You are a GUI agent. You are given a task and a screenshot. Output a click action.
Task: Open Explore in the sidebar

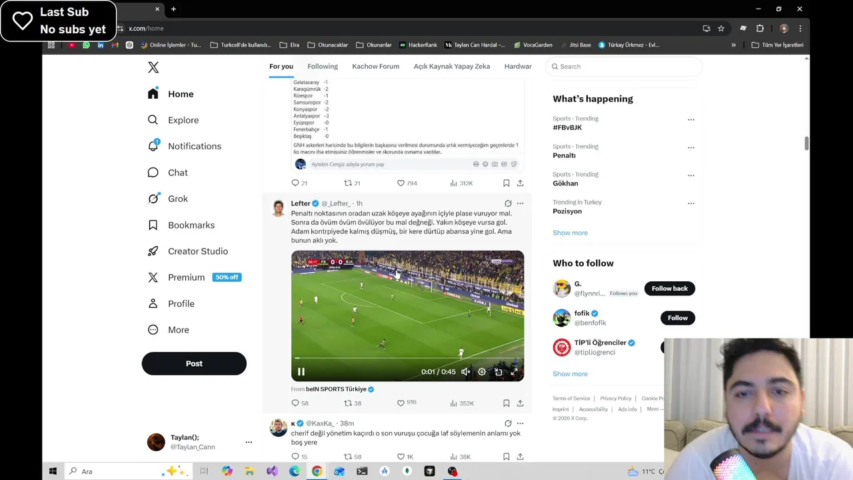point(173,120)
